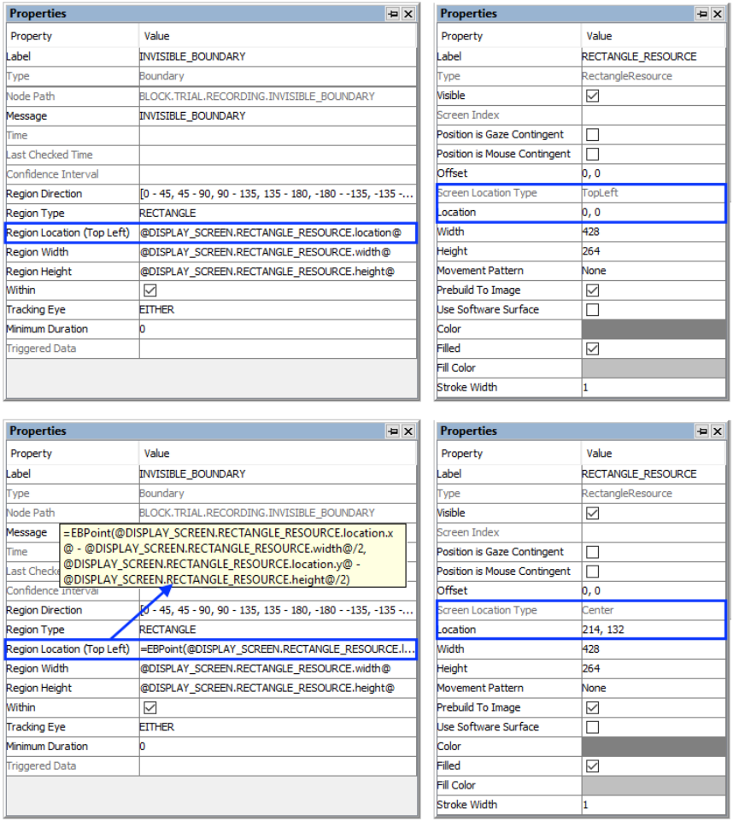Open the Color swatch in top-right panel
The image size is (739, 827).
[654, 329]
